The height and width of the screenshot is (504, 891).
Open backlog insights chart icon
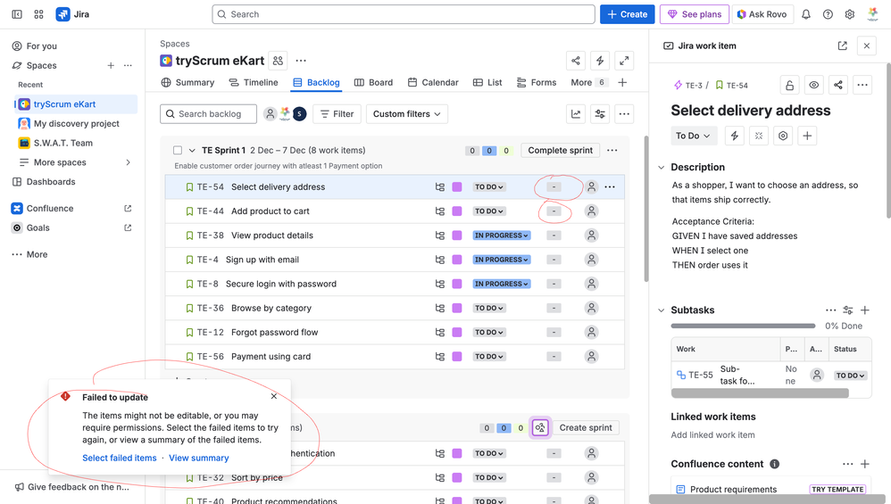click(x=576, y=114)
